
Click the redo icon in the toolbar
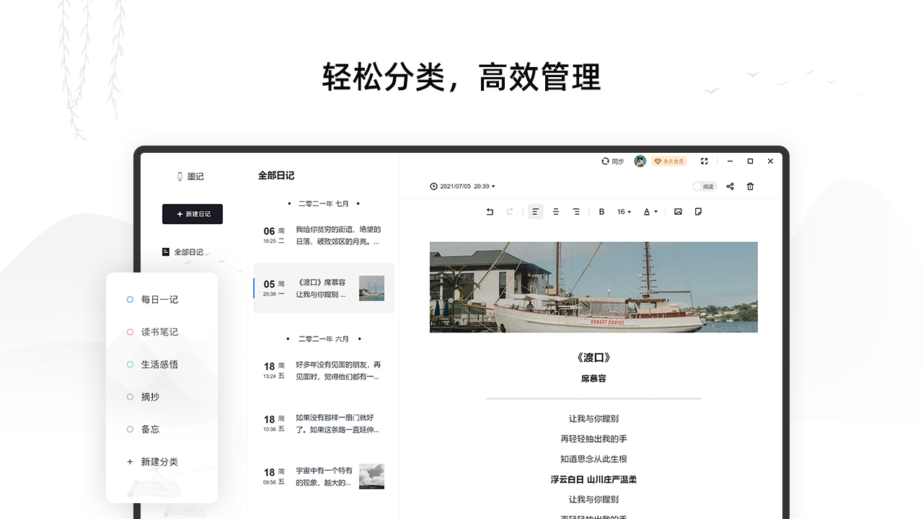click(510, 211)
